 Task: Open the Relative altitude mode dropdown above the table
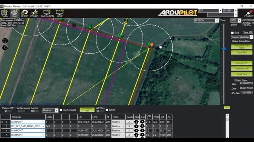[x=56, y=110]
